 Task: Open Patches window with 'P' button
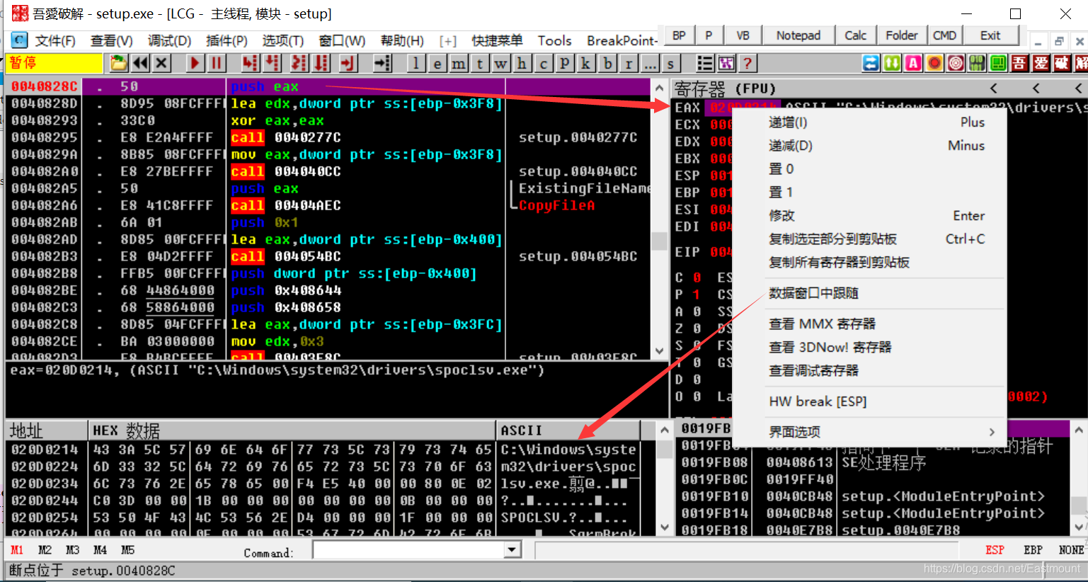coord(564,63)
